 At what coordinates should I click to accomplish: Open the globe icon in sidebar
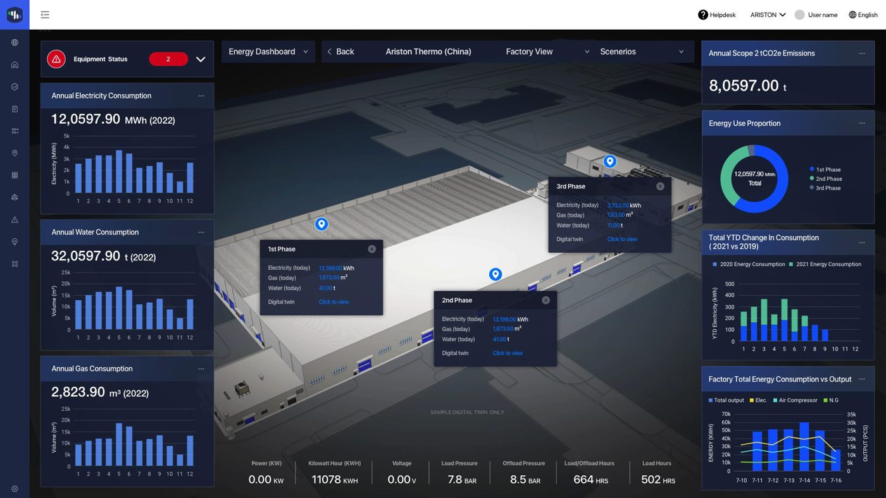[15, 42]
